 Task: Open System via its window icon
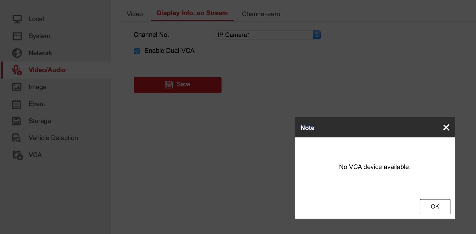(x=17, y=36)
